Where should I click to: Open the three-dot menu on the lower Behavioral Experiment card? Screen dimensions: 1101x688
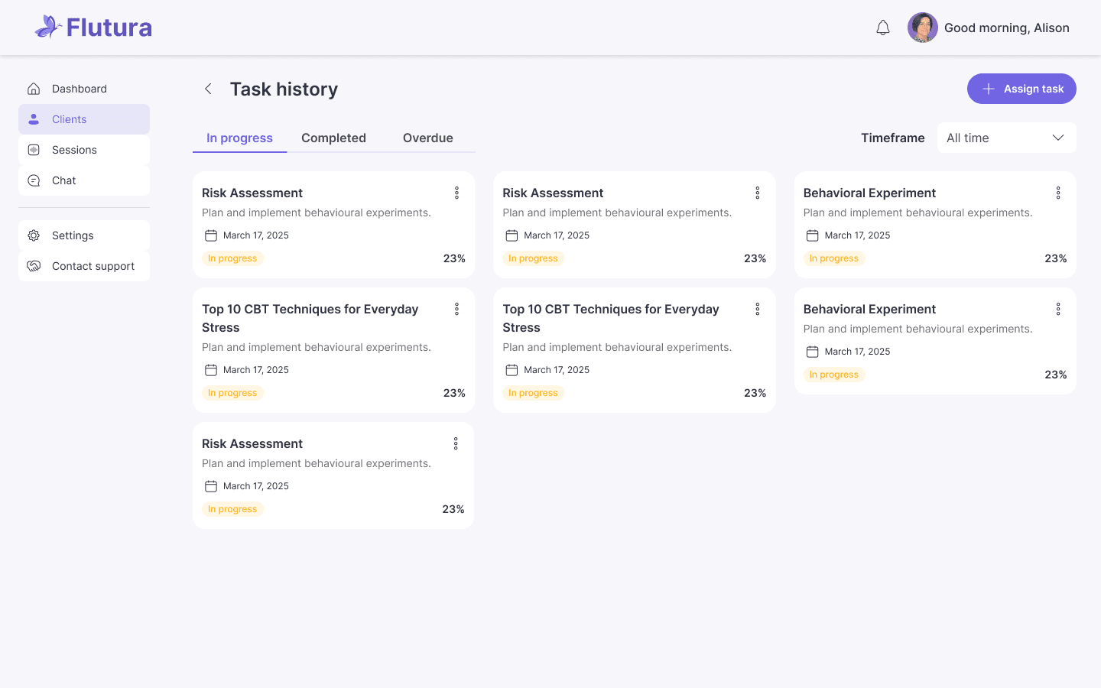(1058, 309)
